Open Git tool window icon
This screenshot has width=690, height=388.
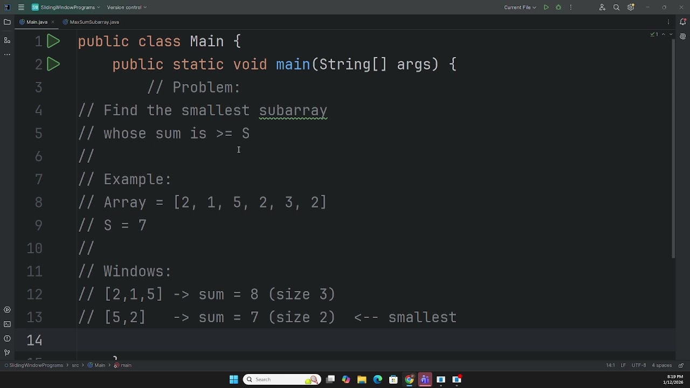(x=7, y=352)
